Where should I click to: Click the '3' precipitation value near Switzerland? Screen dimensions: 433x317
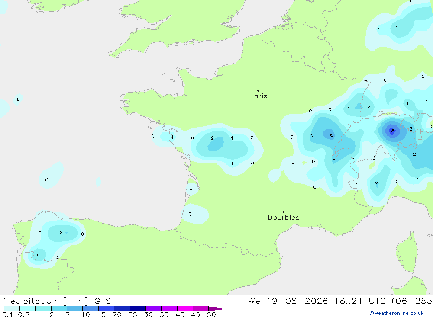[x=411, y=129]
